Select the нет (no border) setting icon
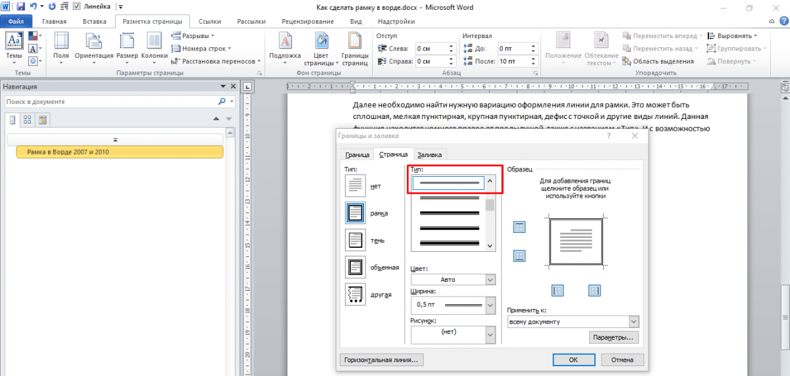The height and width of the screenshot is (376, 790). pyautogui.click(x=355, y=186)
